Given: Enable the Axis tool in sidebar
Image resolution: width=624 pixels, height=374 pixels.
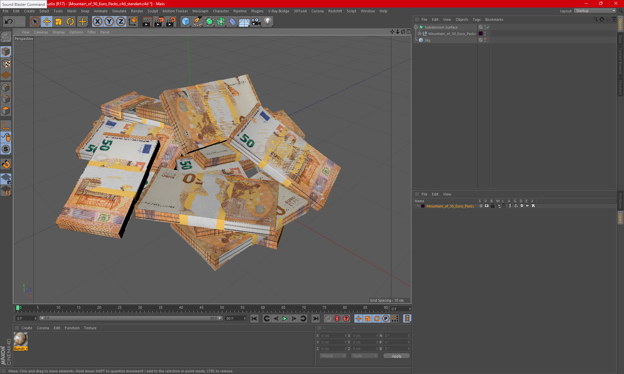Looking at the screenshot, I should click(x=6, y=126).
